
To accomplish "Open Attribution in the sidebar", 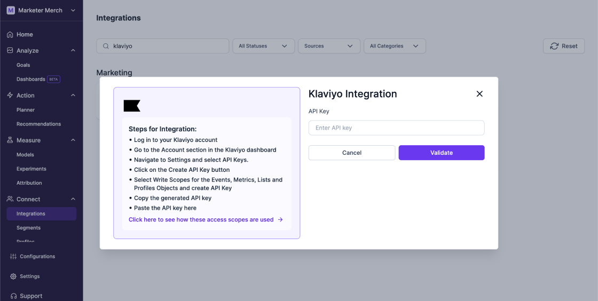I will pyautogui.click(x=29, y=183).
